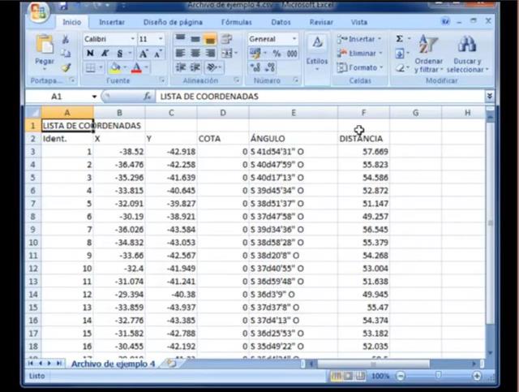
Task: Open the Formato cells button
Action: point(360,67)
